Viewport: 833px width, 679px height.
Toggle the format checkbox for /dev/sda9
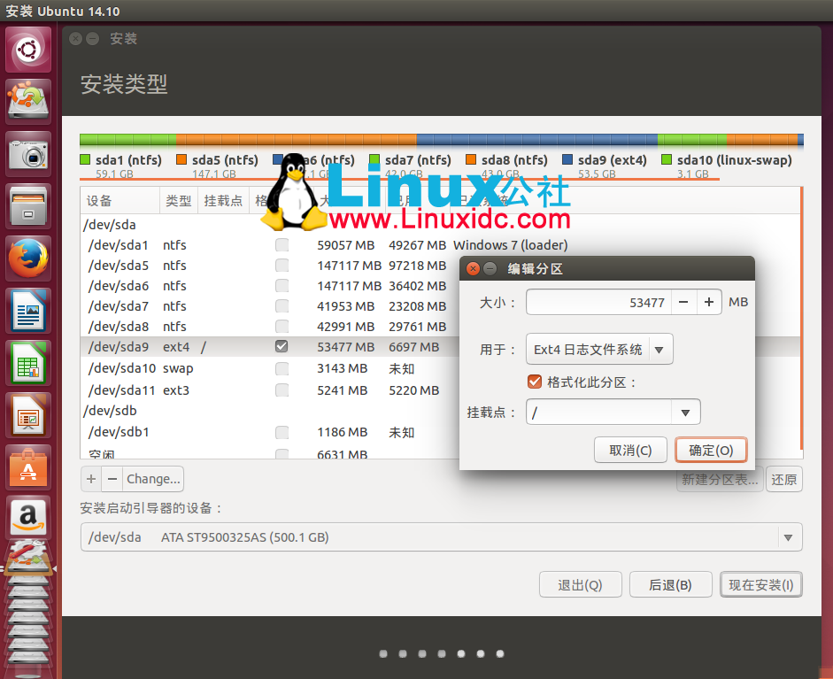[281, 346]
